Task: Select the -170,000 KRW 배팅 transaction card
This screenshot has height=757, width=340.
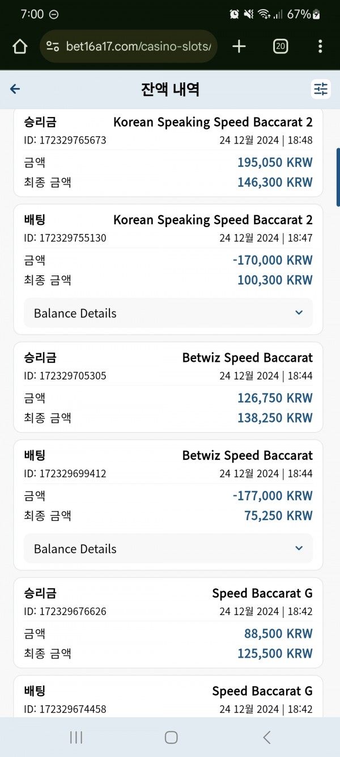Action: click(x=168, y=269)
